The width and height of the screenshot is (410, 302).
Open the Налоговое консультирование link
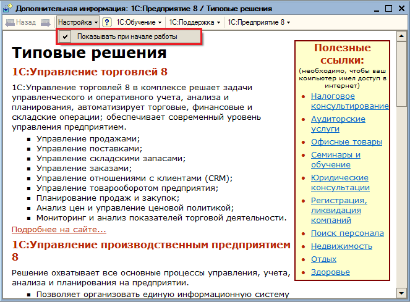(350, 101)
